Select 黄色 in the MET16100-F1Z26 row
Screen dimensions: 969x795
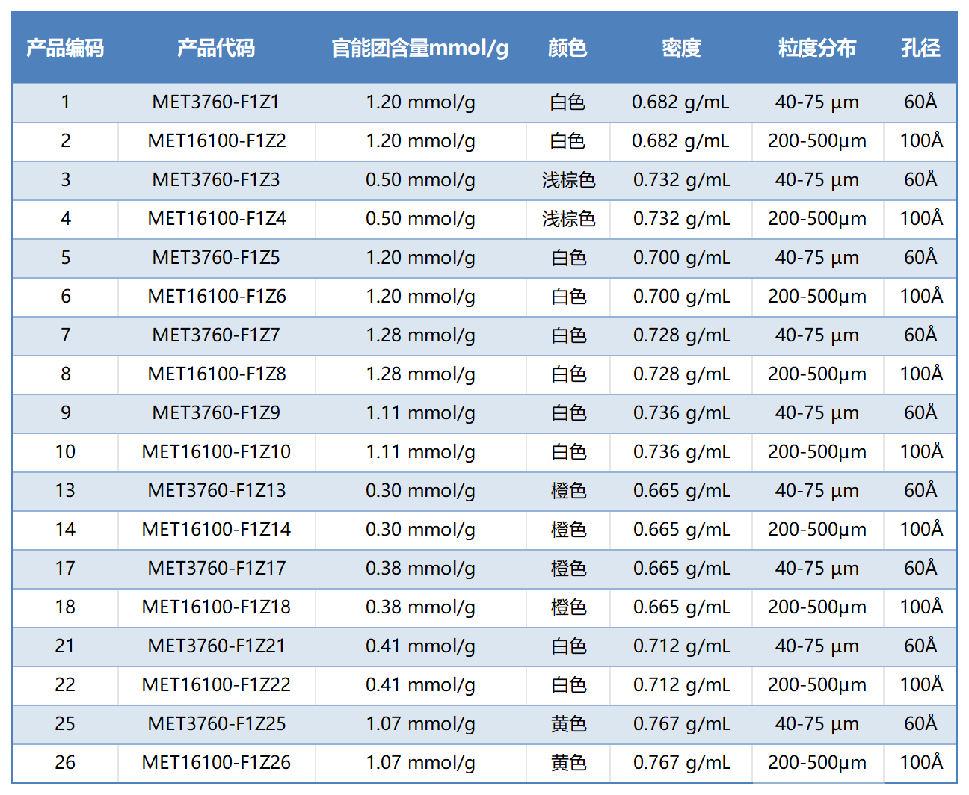tap(568, 763)
